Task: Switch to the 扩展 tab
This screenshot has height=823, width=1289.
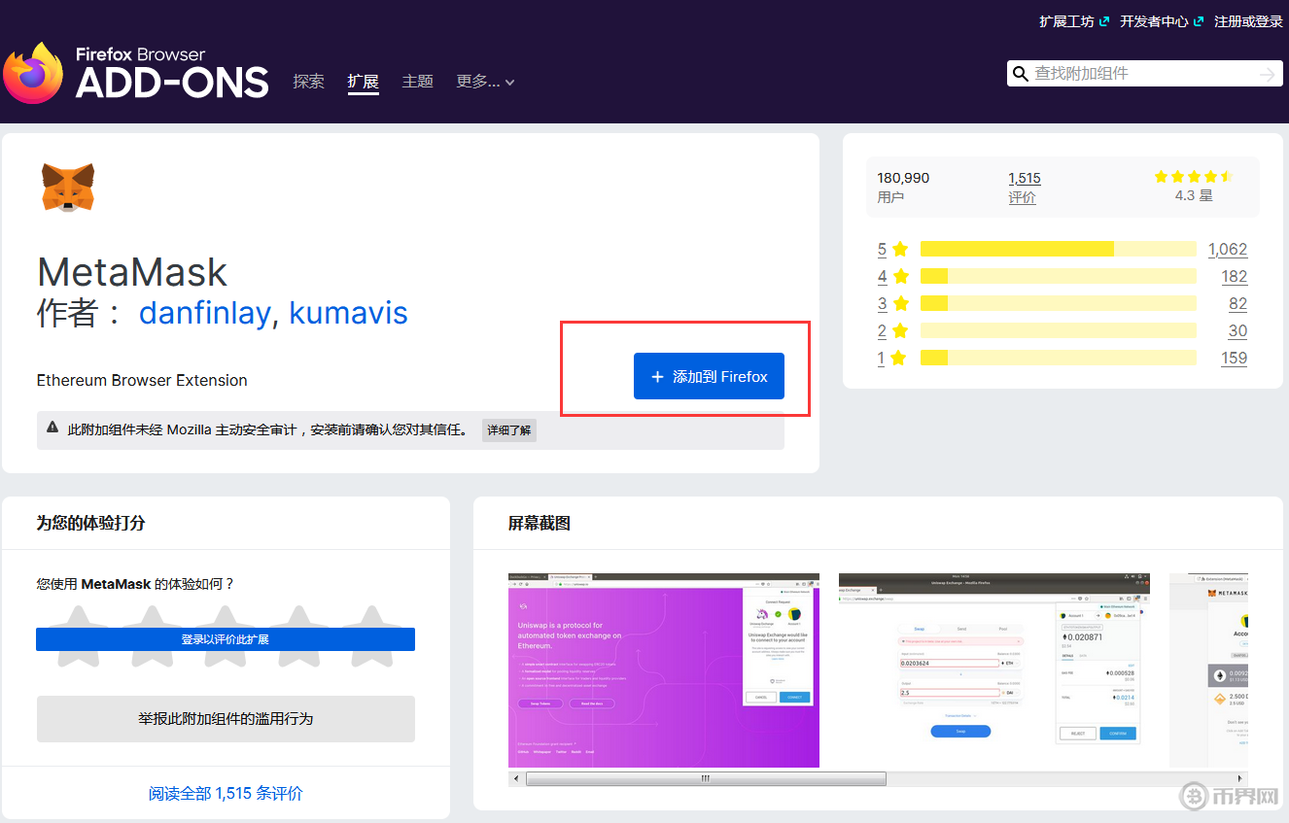Action: coord(363,82)
